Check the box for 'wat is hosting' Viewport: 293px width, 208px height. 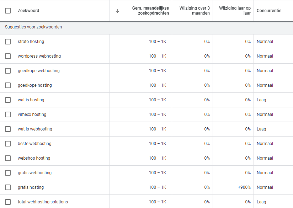(x=8, y=100)
